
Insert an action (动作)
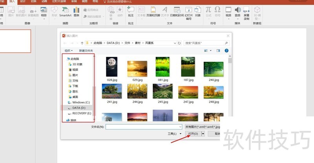[x=120, y=12]
